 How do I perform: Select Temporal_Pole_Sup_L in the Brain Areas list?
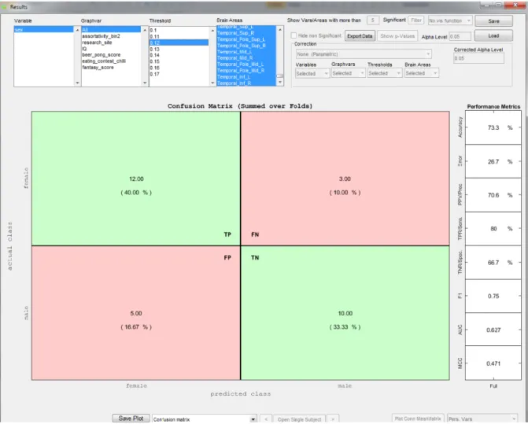pyautogui.click(x=246, y=39)
